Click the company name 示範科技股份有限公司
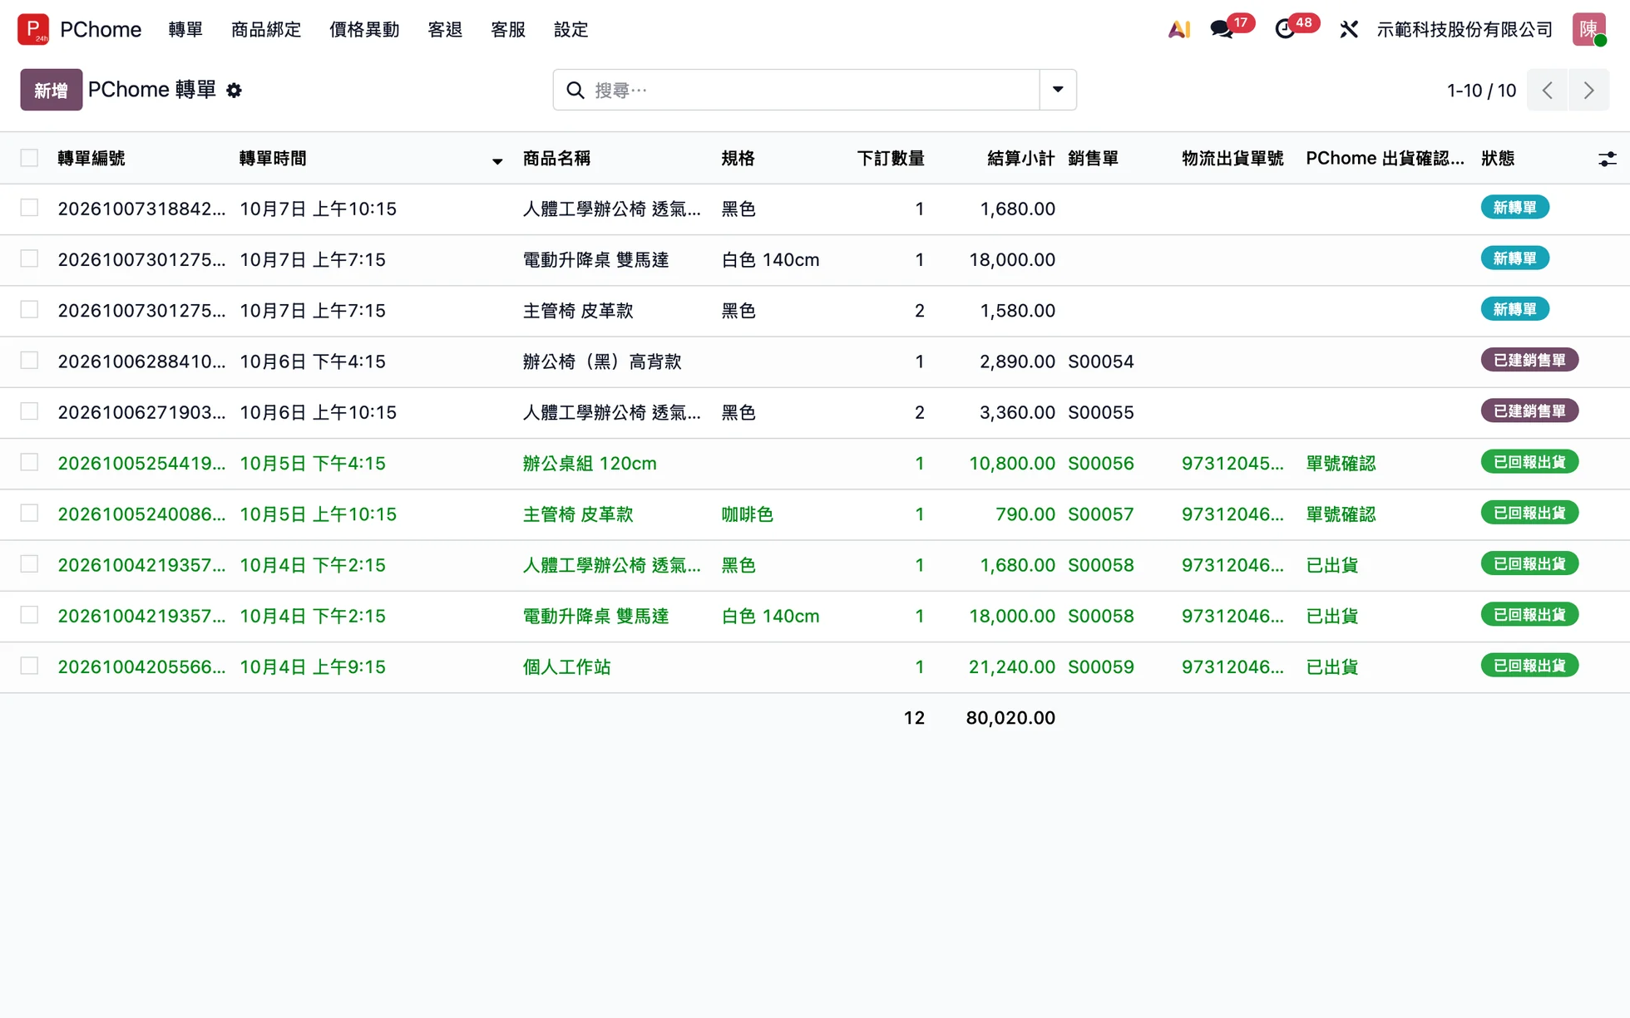This screenshot has width=1630, height=1018. [1465, 29]
